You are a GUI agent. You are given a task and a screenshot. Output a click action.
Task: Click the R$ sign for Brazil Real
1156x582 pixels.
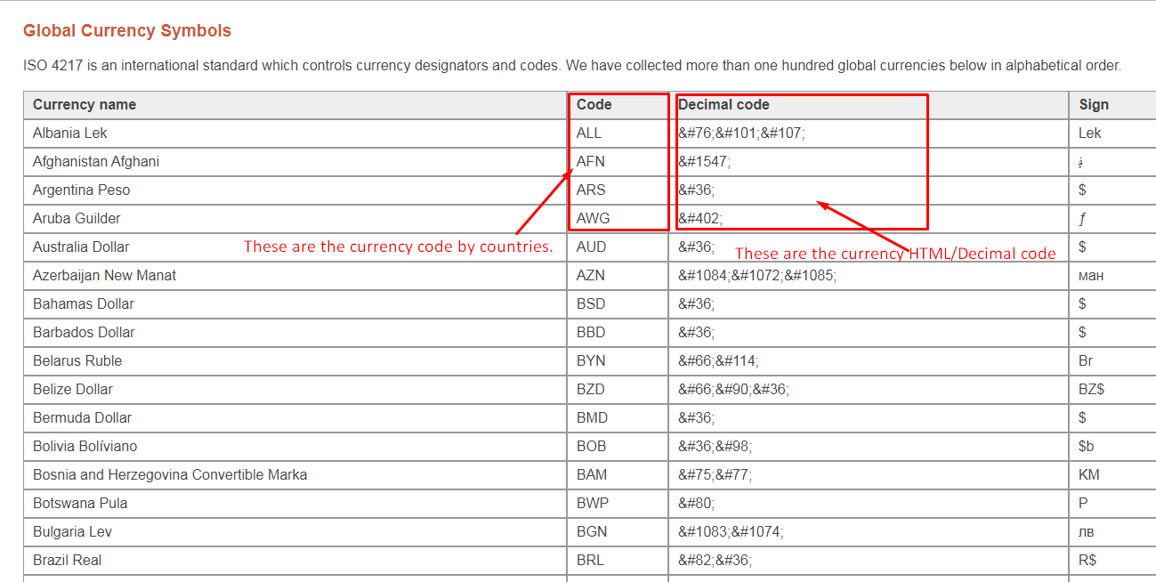point(1087,561)
